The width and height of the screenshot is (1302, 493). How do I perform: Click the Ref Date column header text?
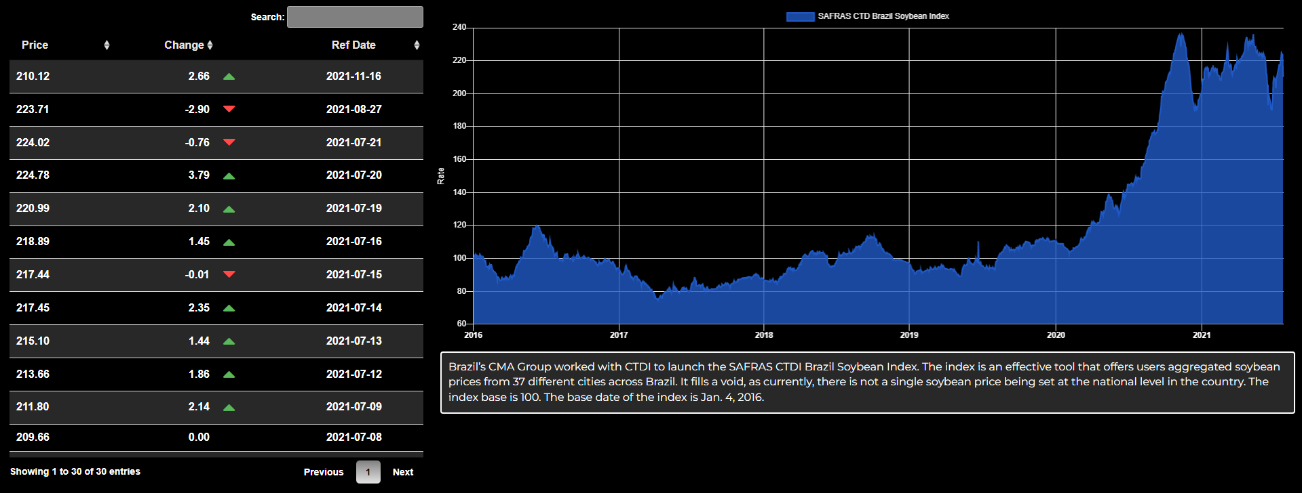tap(353, 45)
